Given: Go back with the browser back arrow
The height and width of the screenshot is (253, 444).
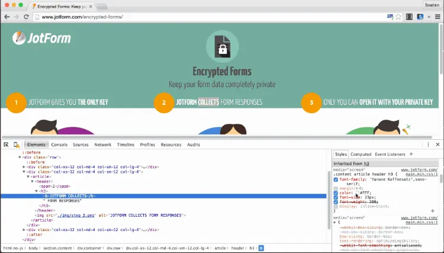Looking at the screenshot, I should click(x=7, y=17).
